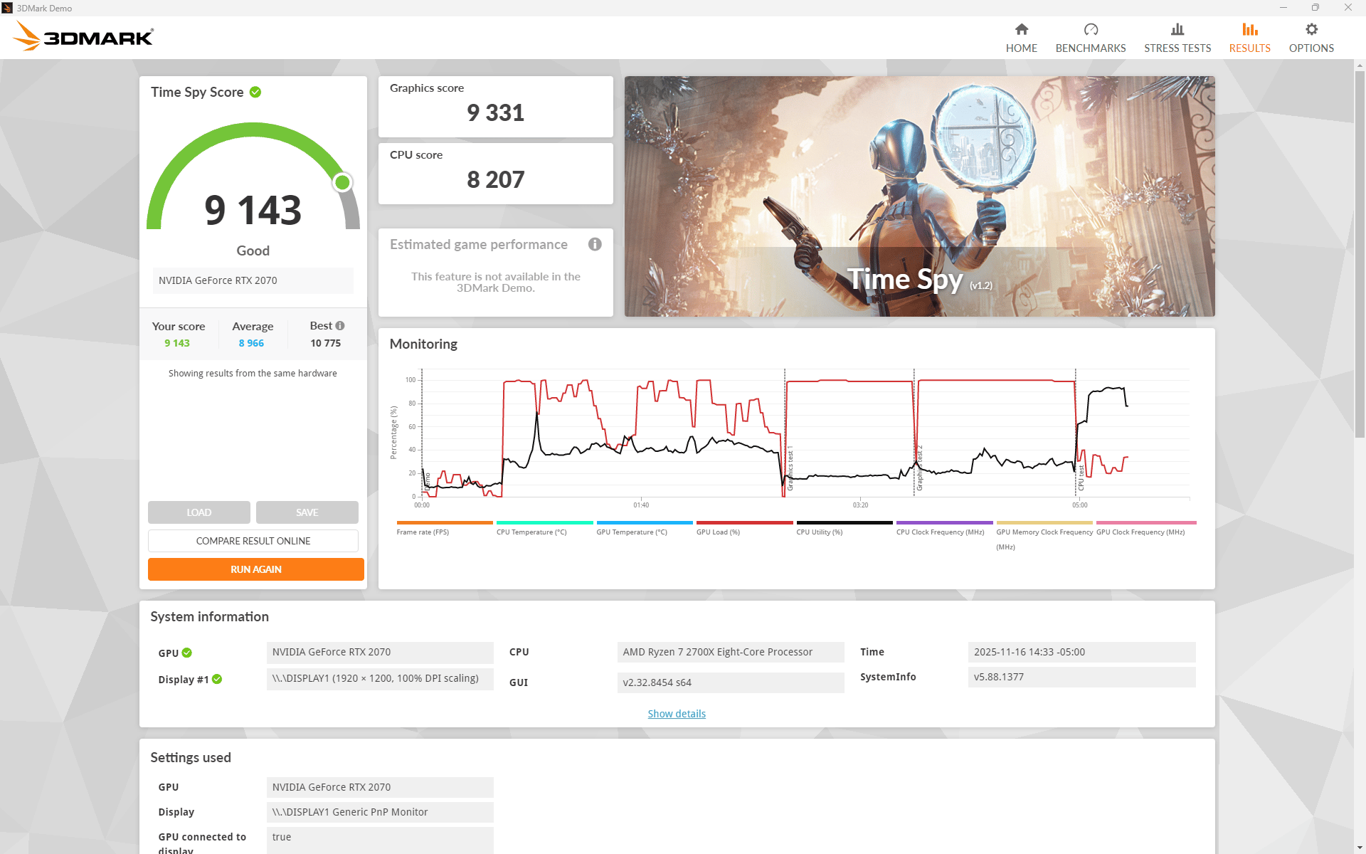Click the Time value 2025-11-16 14:33 field
Image resolution: width=1366 pixels, height=854 pixels.
coord(1081,652)
